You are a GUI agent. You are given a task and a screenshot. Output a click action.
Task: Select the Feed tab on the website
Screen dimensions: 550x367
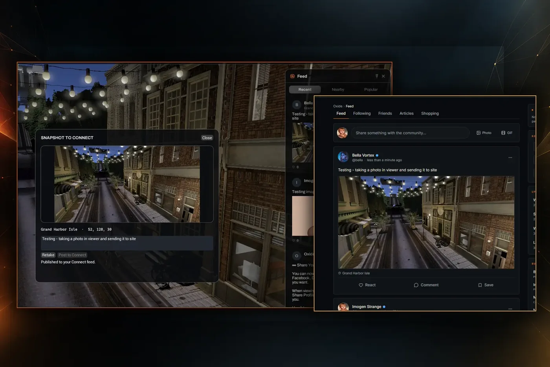(341, 113)
